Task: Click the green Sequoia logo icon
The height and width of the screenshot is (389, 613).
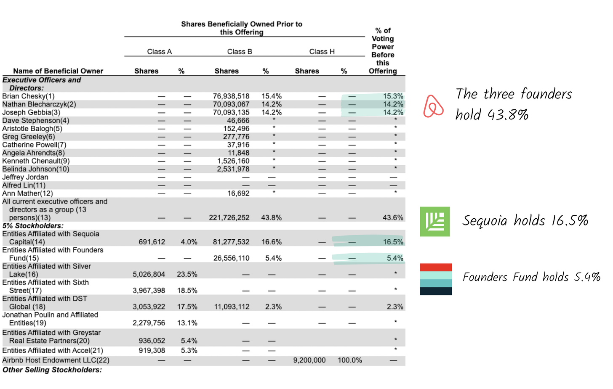Action: coord(434,221)
